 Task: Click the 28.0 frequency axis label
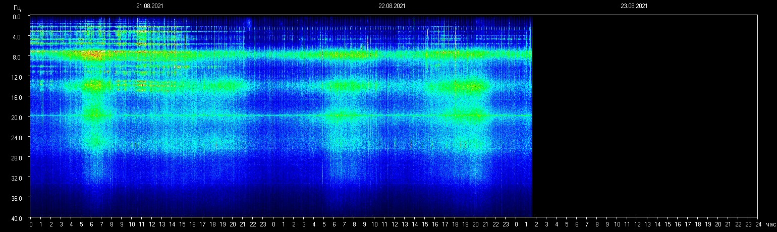(17, 158)
